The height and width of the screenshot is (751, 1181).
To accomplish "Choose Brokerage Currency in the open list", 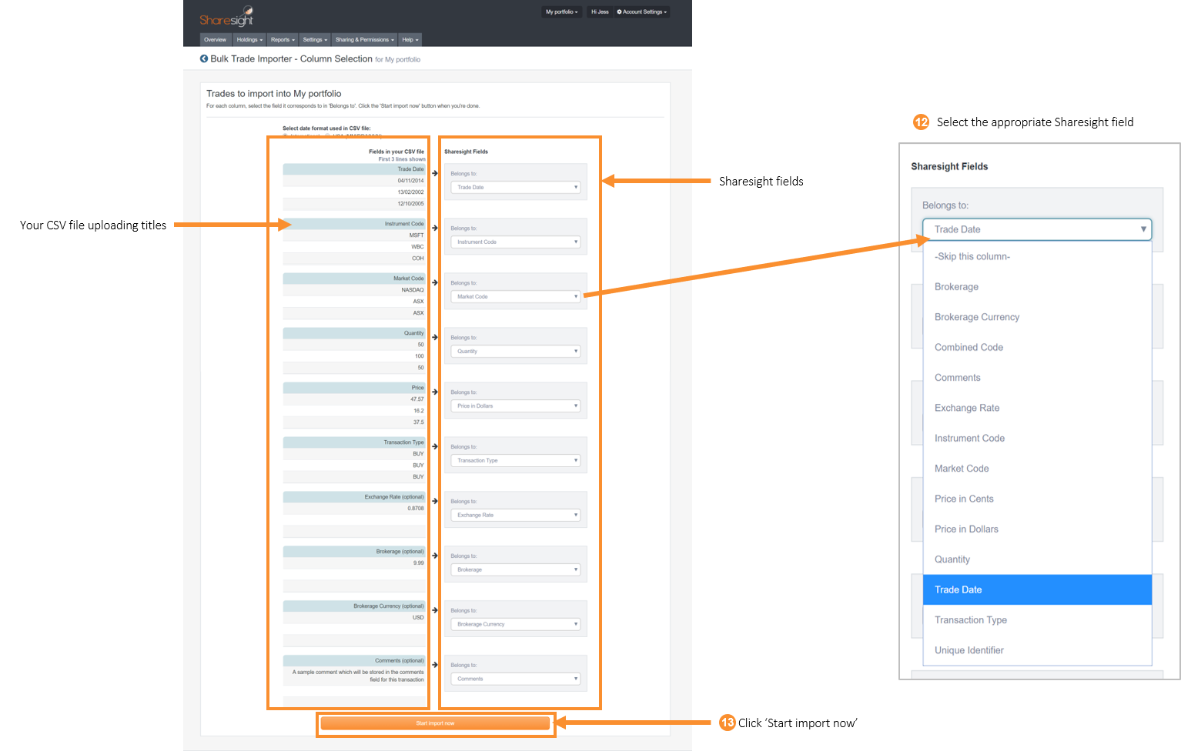I will tap(1037, 317).
